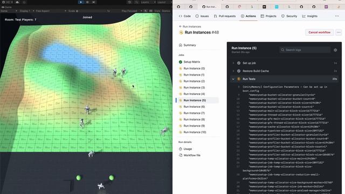Click Setup Matrix green check icon
The width and height of the screenshot is (345, 194).
point(181,62)
